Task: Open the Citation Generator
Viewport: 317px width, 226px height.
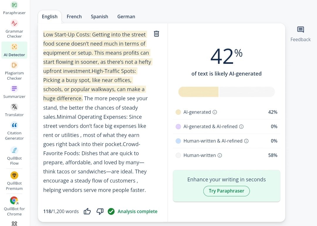Action: coord(14,131)
